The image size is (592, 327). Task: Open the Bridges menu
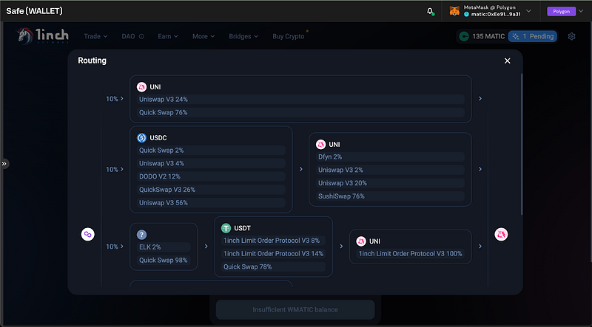click(x=243, y=36)
